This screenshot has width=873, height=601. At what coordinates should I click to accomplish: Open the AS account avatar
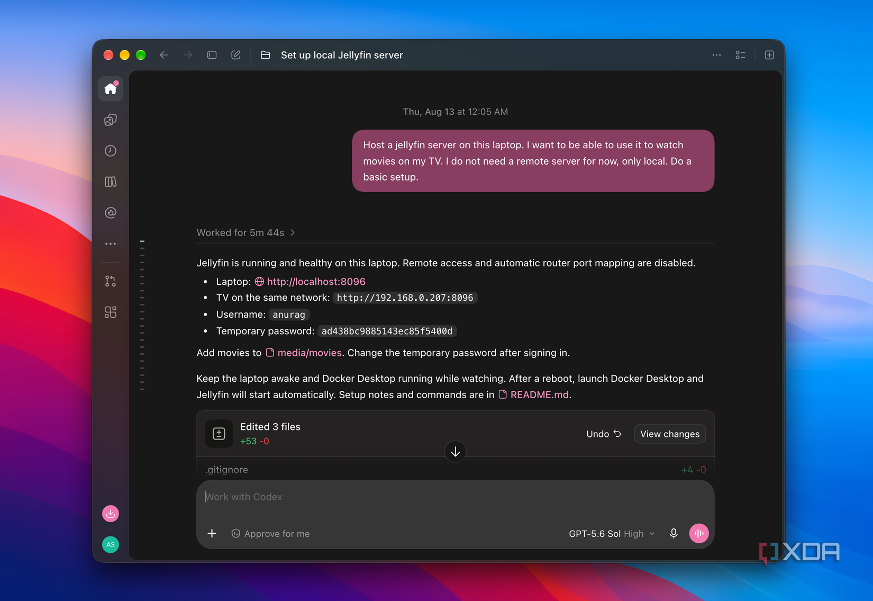[111, 544]
